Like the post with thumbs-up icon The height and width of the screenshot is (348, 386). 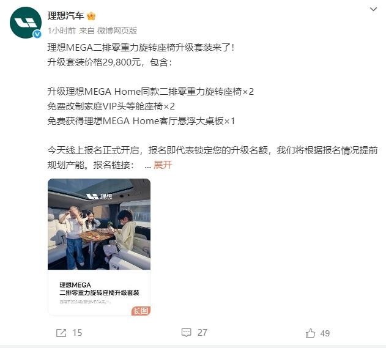coord(310,333)
